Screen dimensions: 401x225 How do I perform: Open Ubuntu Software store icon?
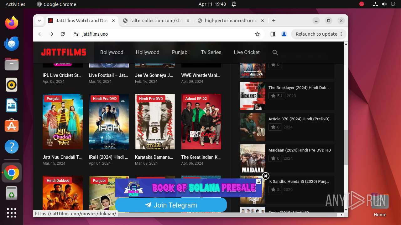click(12, 126)
